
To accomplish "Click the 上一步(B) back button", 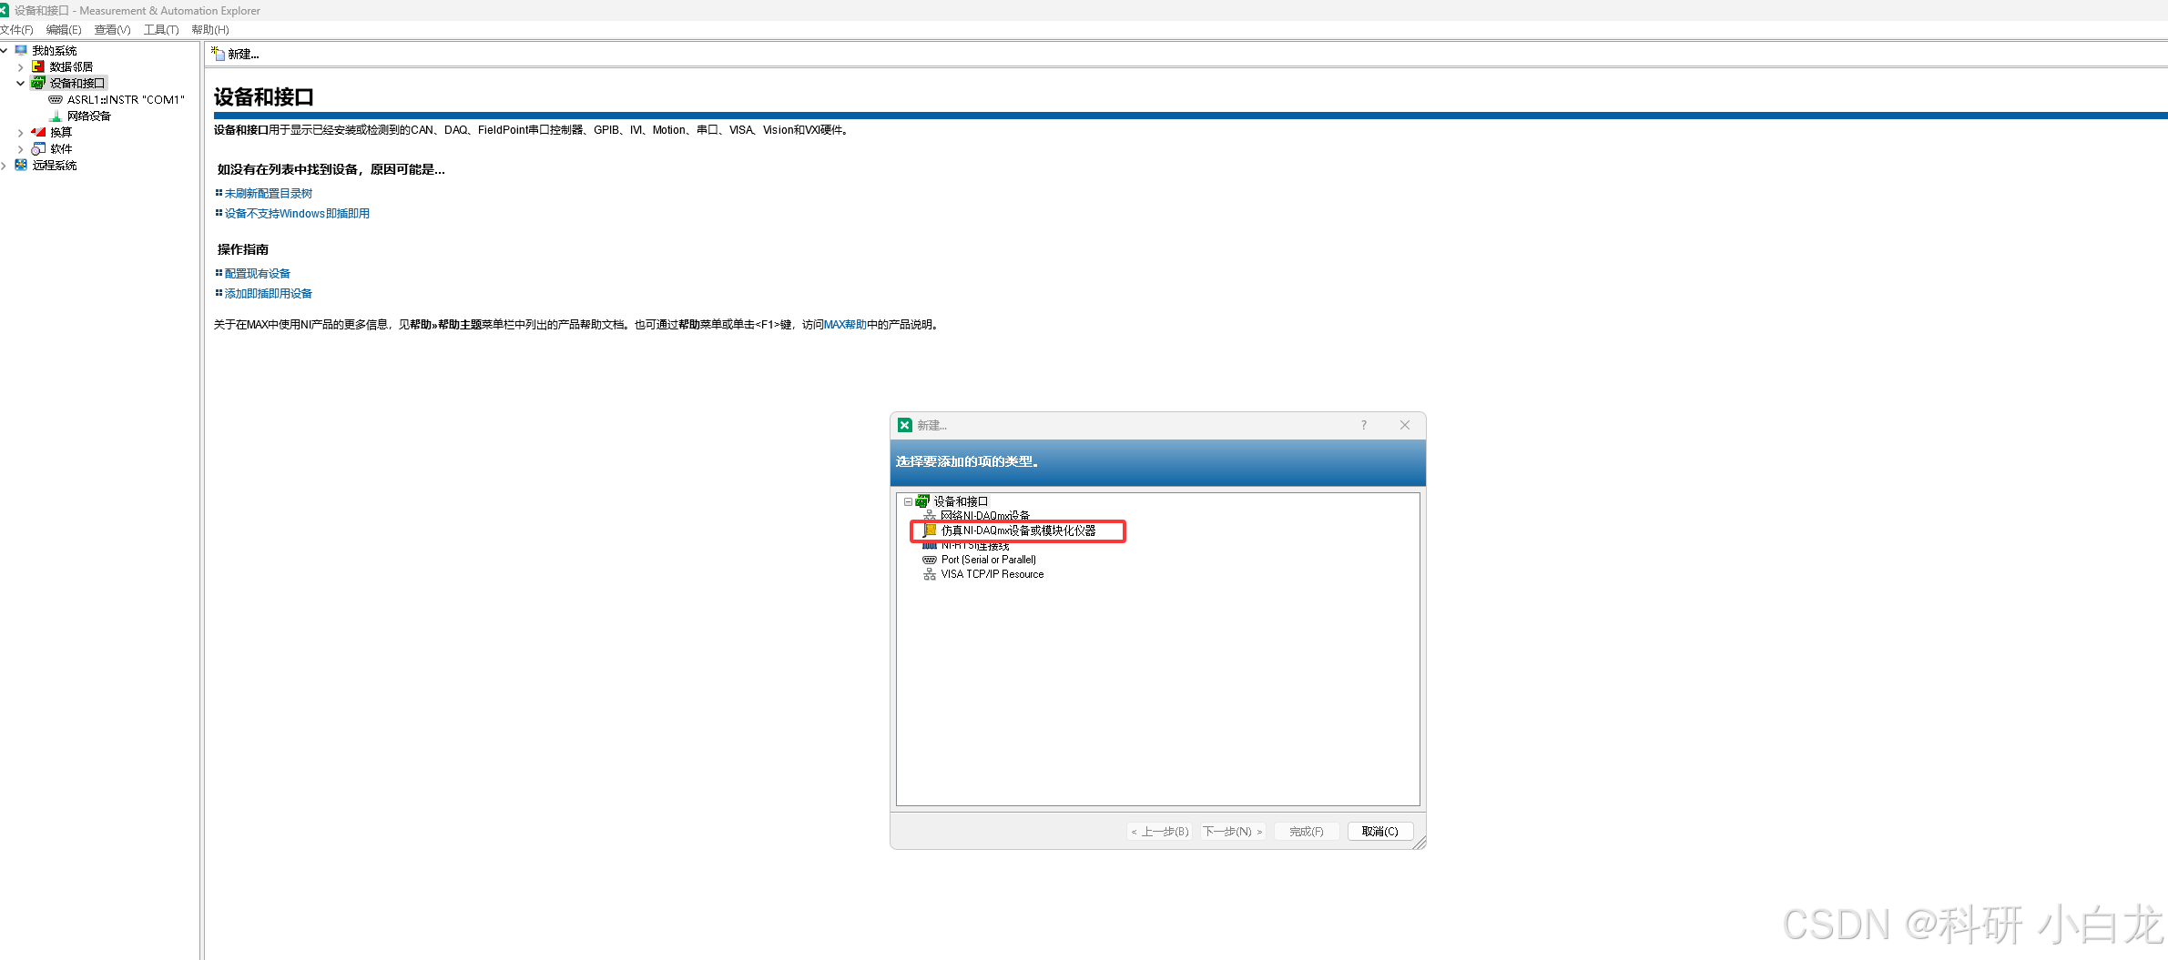I will 1160,832.
